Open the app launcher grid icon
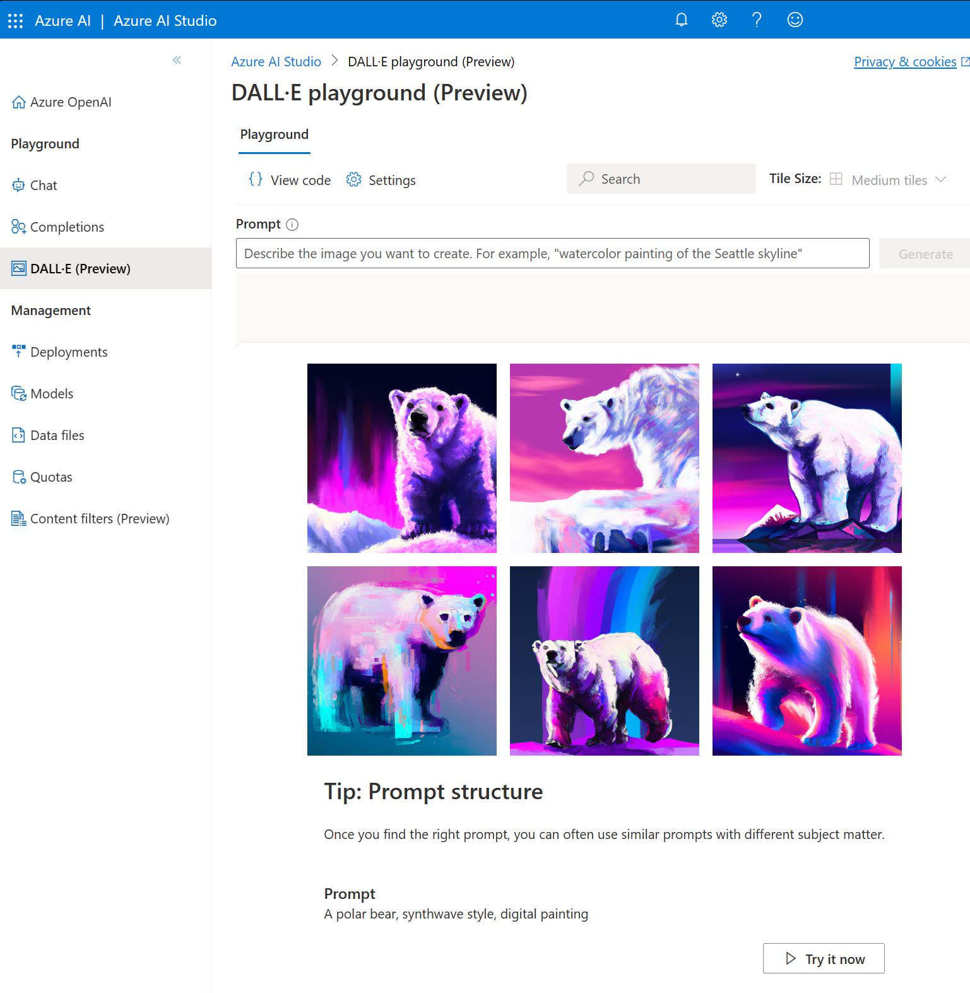The width and height of the screenshot is (970, 993). point(16,21)
